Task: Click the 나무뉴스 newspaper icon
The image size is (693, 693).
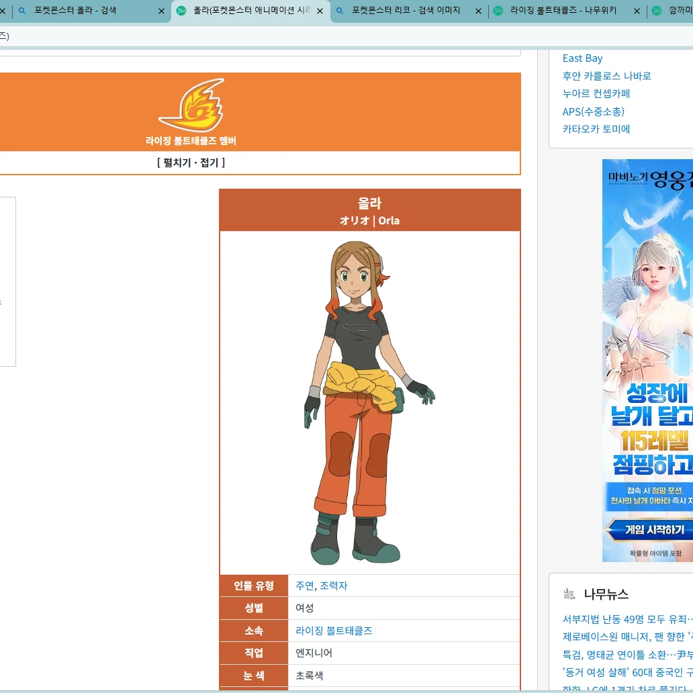Action: click(x=569, y=594)
